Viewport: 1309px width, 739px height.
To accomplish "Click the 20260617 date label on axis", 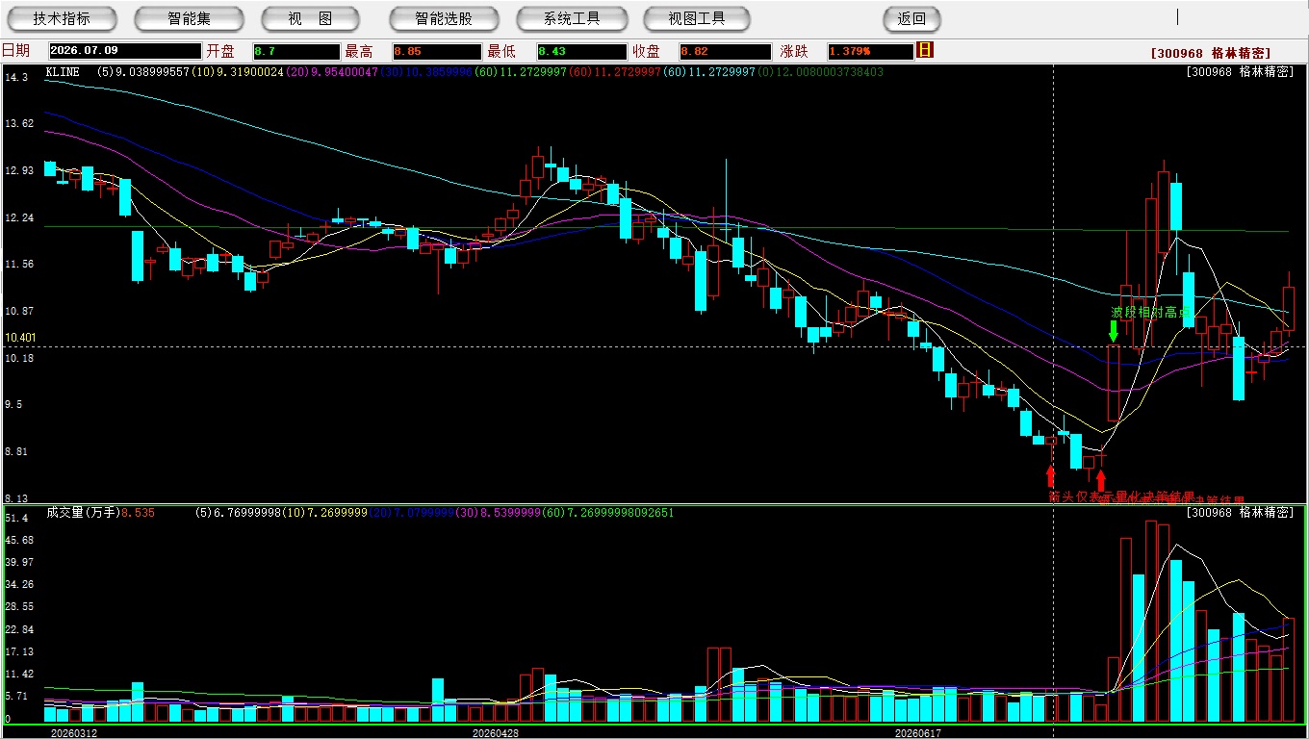I will pos(917,733).
